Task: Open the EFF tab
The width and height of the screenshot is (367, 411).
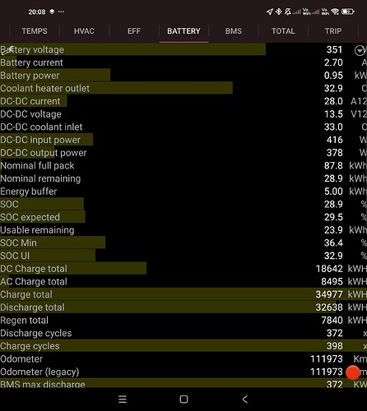Action: (134, 31)
